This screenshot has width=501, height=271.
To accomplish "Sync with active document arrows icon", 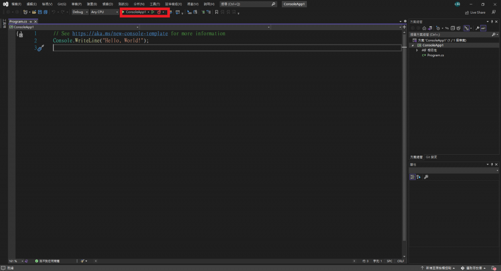I will click(x=447, y=28).
